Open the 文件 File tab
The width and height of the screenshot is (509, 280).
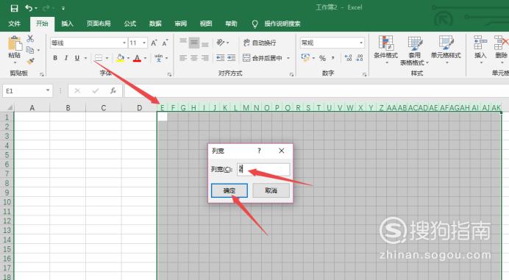pyautogui.click(x=14, y=24)
